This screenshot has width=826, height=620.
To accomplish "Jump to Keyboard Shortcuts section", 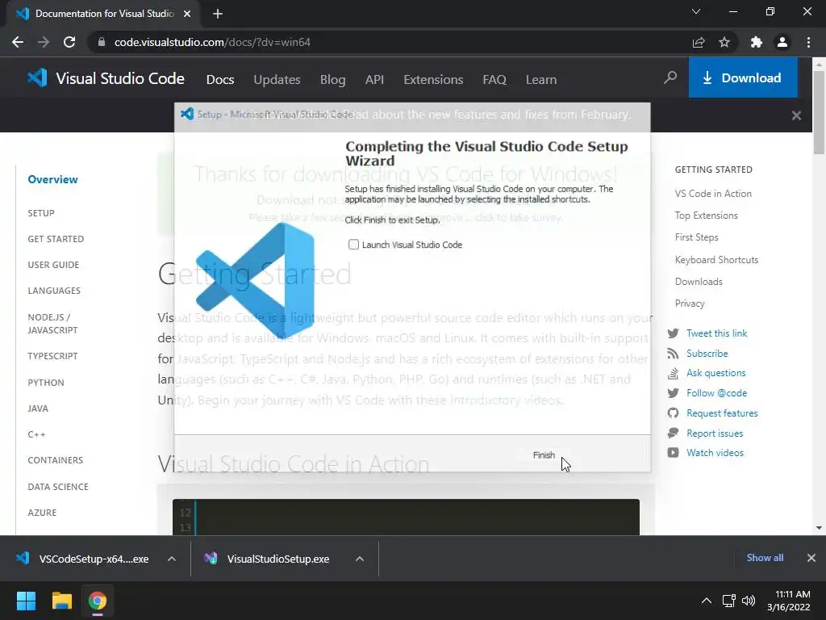I will tap(716, 260).
